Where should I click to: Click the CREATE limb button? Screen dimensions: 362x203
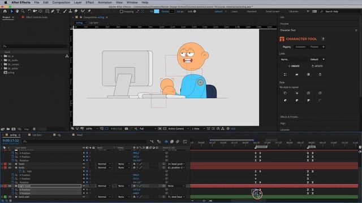point(294,66)
